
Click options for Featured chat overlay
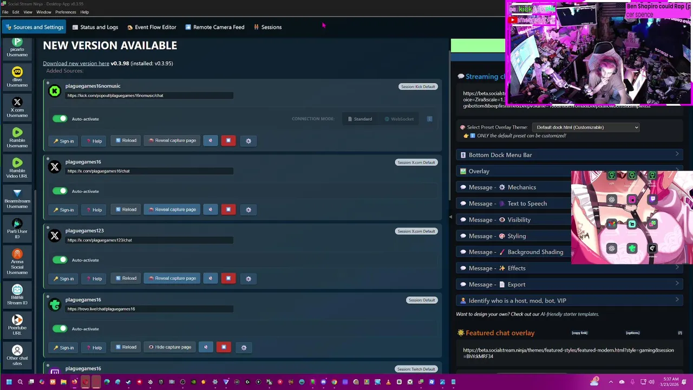pos(632,333)
